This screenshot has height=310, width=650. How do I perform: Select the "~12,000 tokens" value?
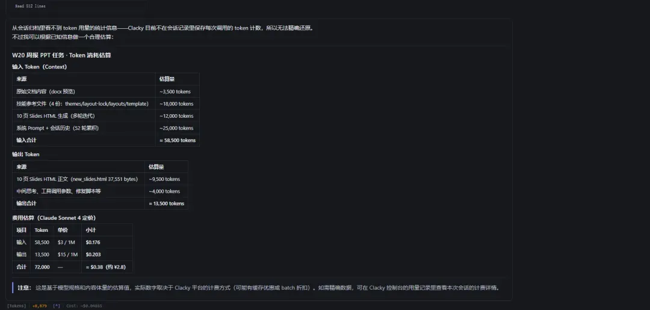176,116
